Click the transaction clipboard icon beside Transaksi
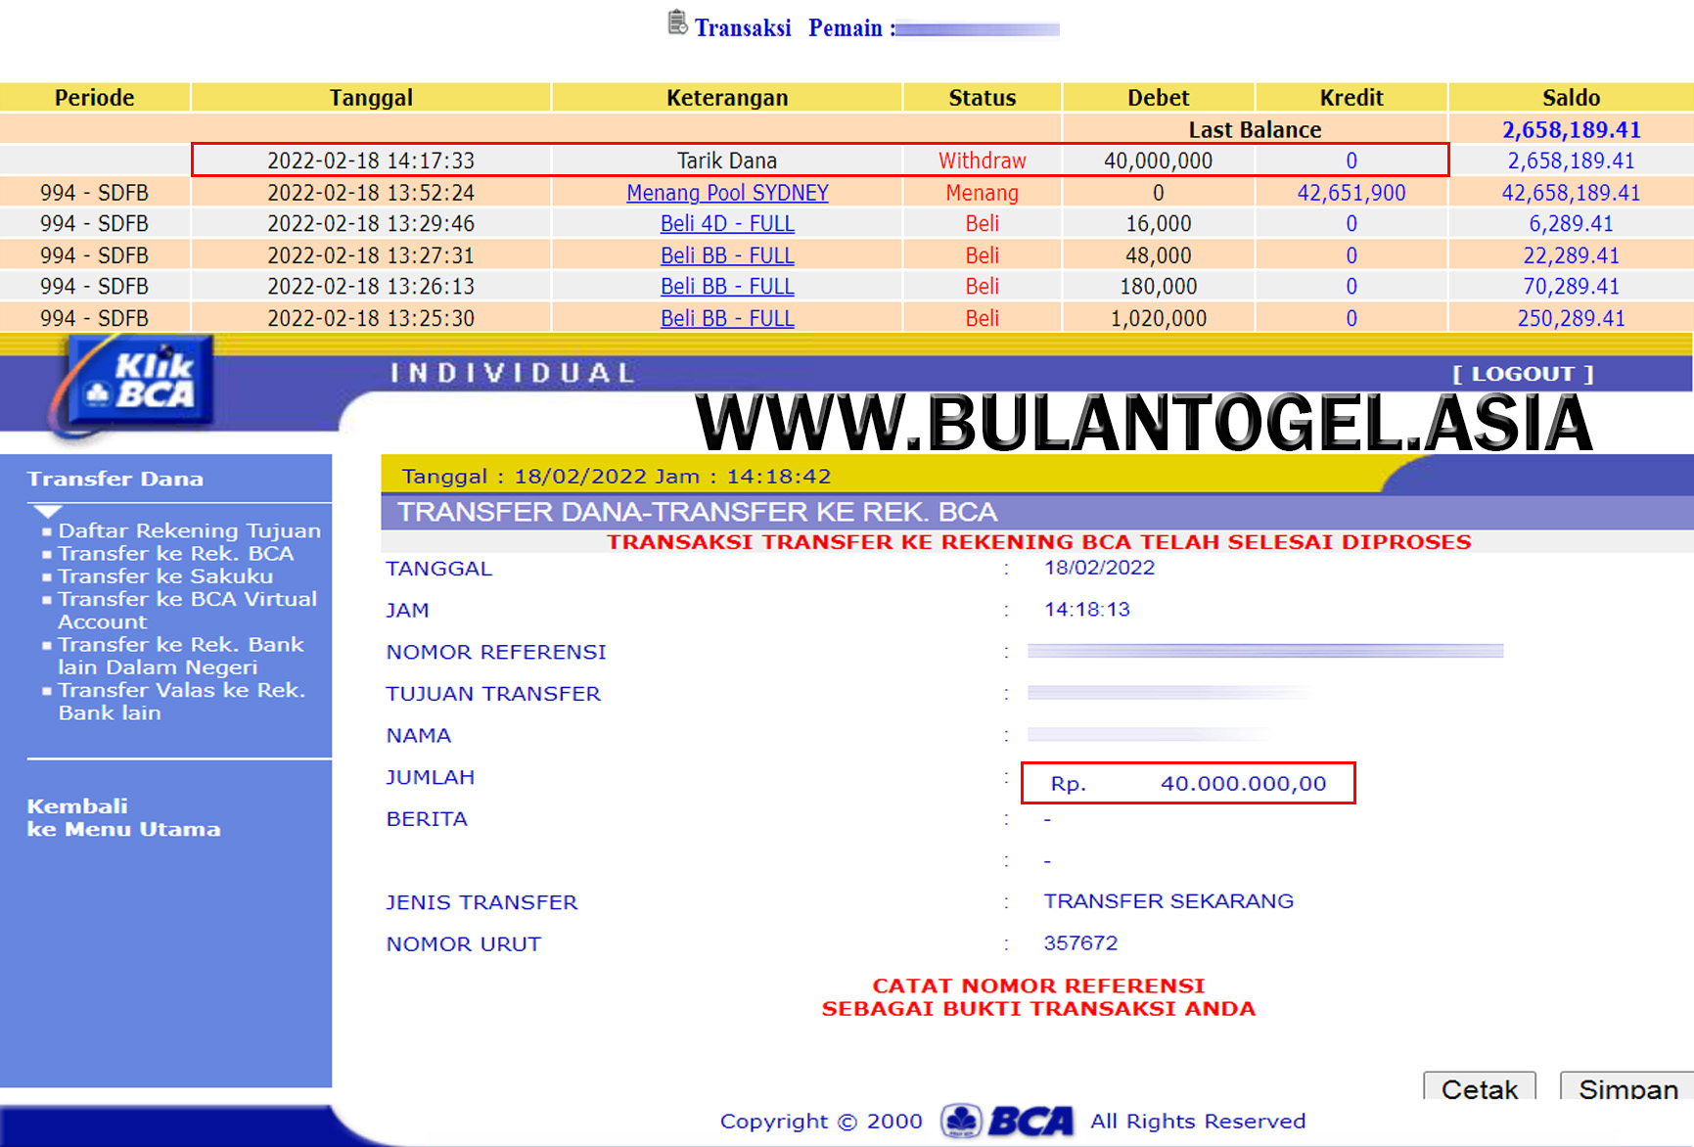 click(677, 23)
